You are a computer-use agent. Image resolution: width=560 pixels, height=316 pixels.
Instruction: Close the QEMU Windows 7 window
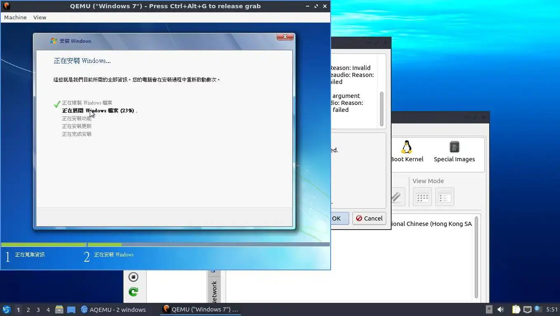(x=325, y=6)
